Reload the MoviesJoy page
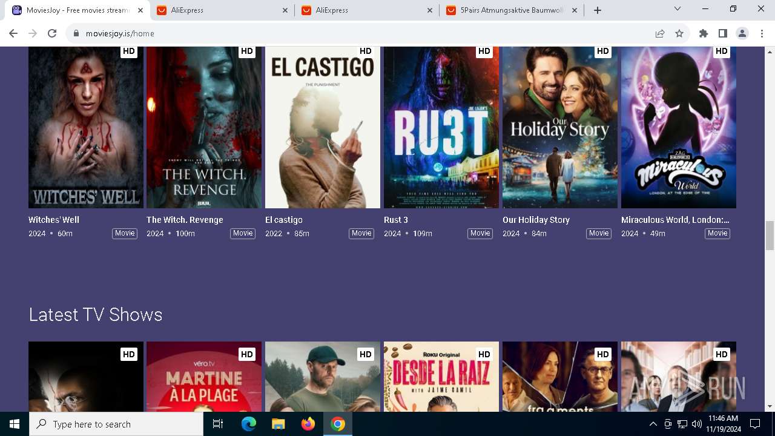This screenshot has width=775, height=436. tap(52, 33)
